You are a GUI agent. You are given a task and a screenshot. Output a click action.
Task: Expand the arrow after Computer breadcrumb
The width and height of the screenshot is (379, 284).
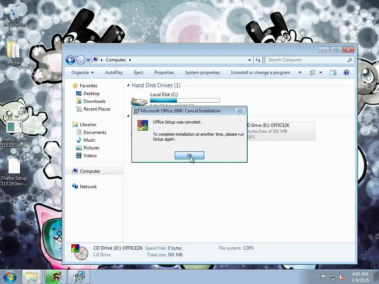(x=130, y=60)
